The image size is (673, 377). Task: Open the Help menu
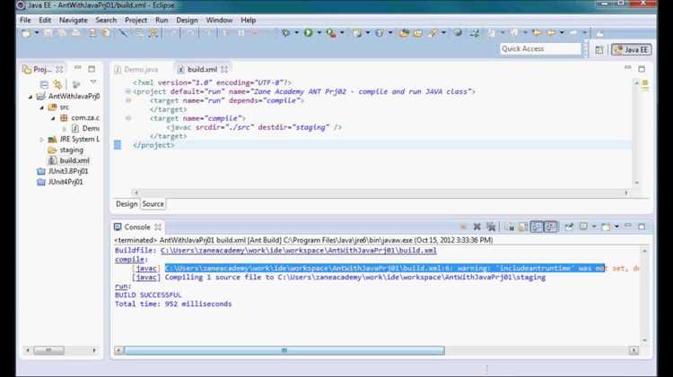point(248,20)
